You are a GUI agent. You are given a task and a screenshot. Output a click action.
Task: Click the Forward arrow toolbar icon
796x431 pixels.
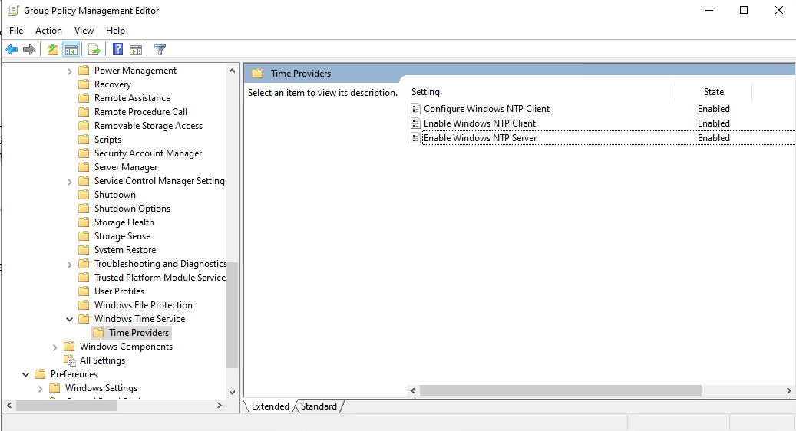29,50
